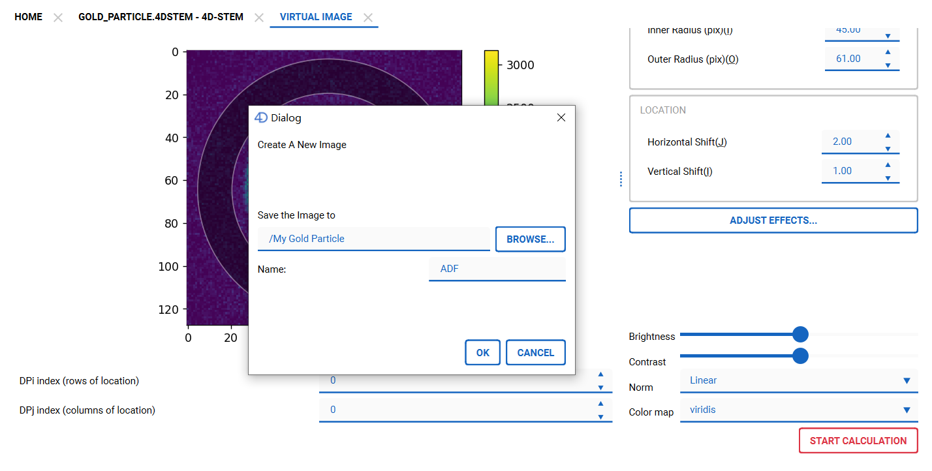The height and width of the screenshot is (471, 932).
Task: Close the GOLD_PARTICLE.4DSTEM tab with its X
Action: tap(259, 18)
